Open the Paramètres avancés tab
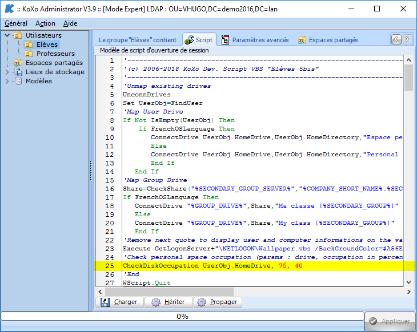417x332 pixels. pos(255,40)
